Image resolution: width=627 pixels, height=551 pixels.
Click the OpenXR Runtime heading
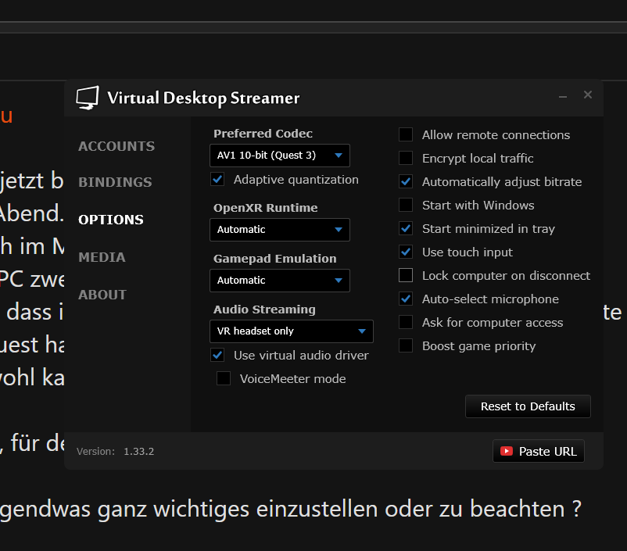[266, 208]
